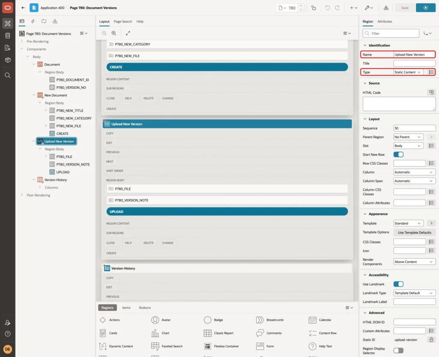Select the CREATE button in the layout
This screenshot has height=357, width=439.
click(x=227, y=67)
